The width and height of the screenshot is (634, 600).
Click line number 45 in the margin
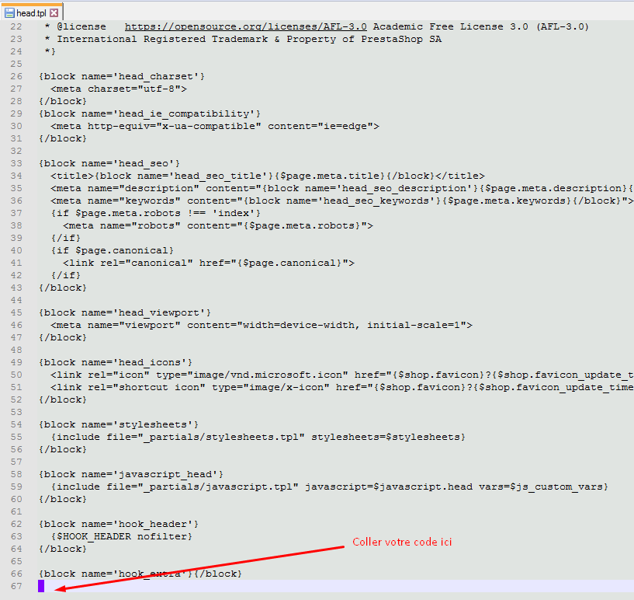(16, 313)
